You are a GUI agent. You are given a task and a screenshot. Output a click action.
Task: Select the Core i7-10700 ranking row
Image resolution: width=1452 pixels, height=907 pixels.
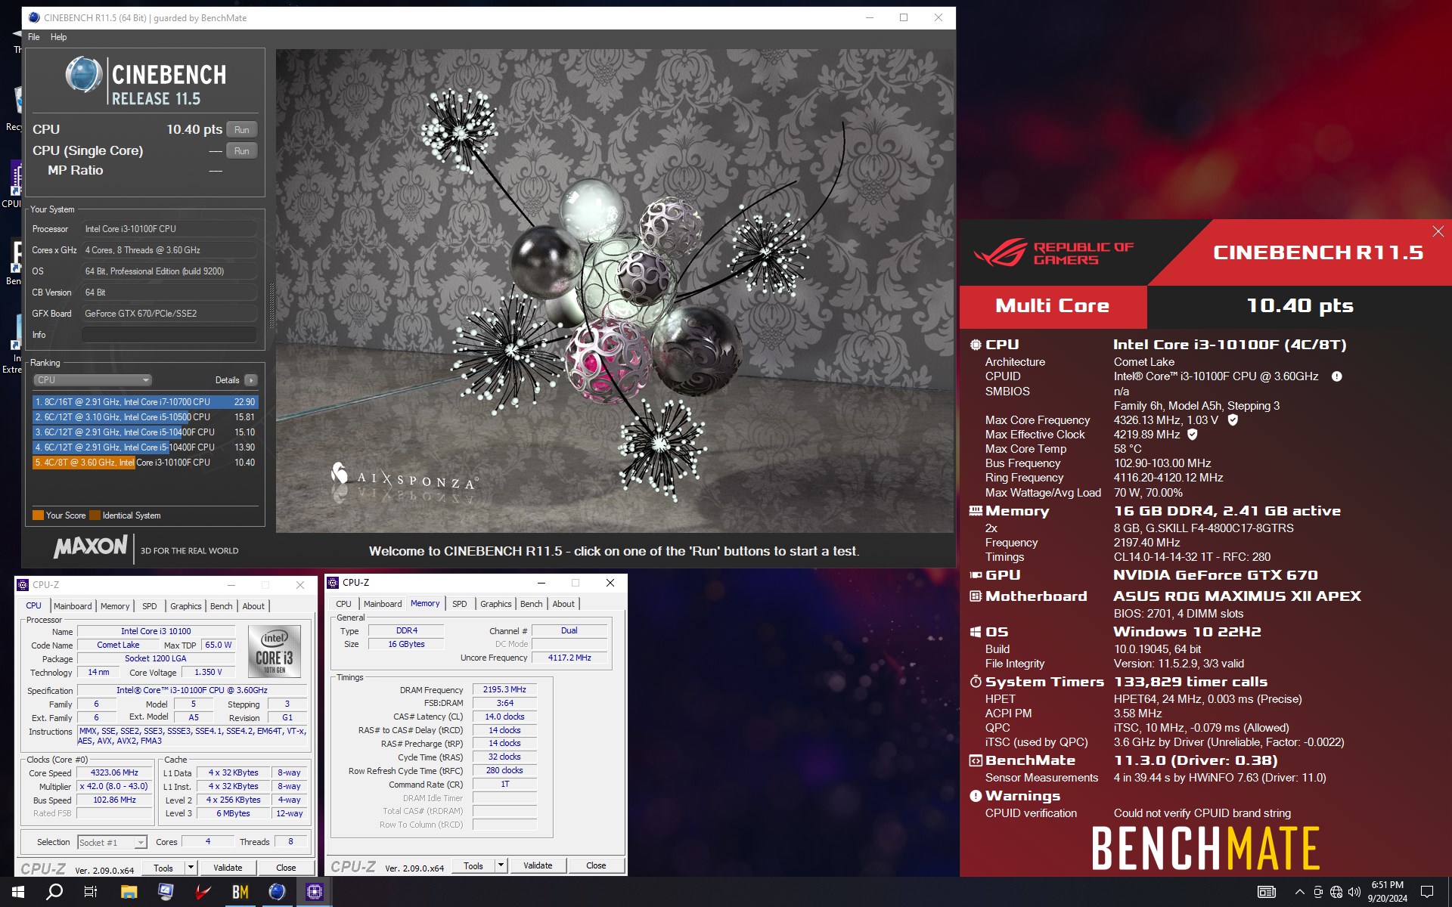[145, 402]
